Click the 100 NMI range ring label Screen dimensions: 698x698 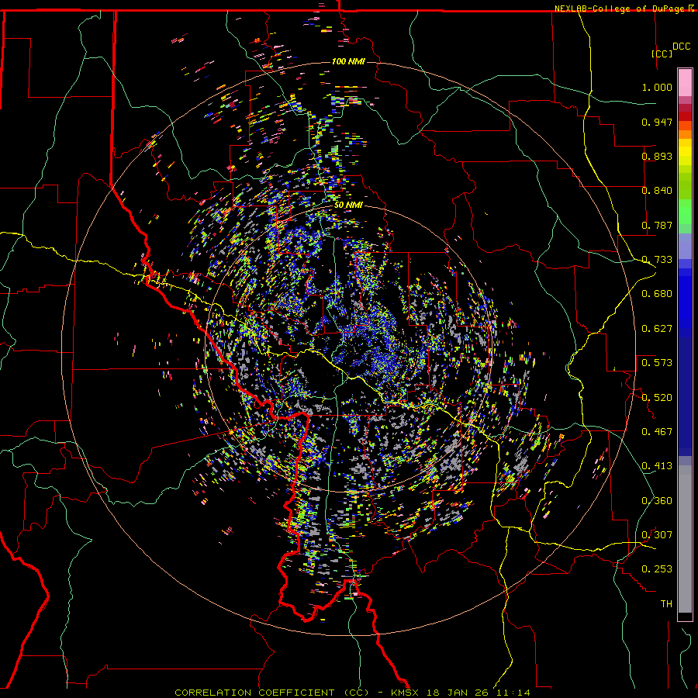click(x=348, y=61)
